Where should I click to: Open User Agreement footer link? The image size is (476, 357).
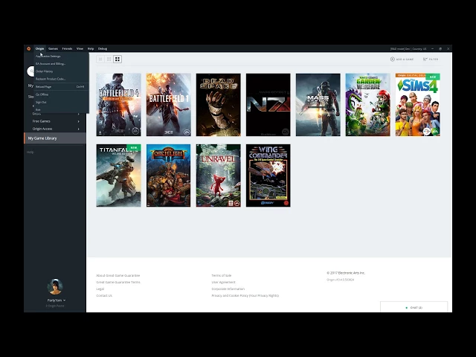223,283
